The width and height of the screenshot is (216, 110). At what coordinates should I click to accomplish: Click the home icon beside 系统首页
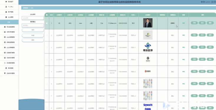coord(6,2)
